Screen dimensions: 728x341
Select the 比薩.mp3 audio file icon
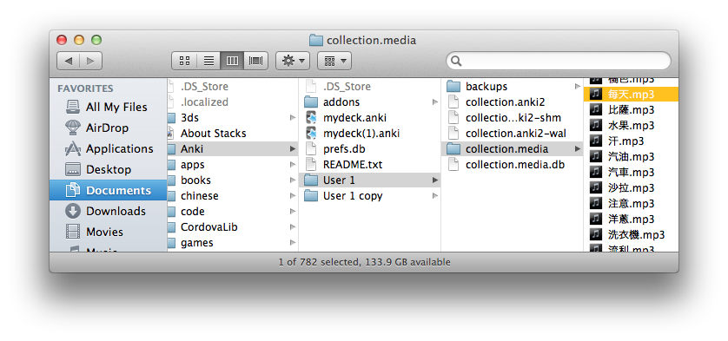(596, 110)
